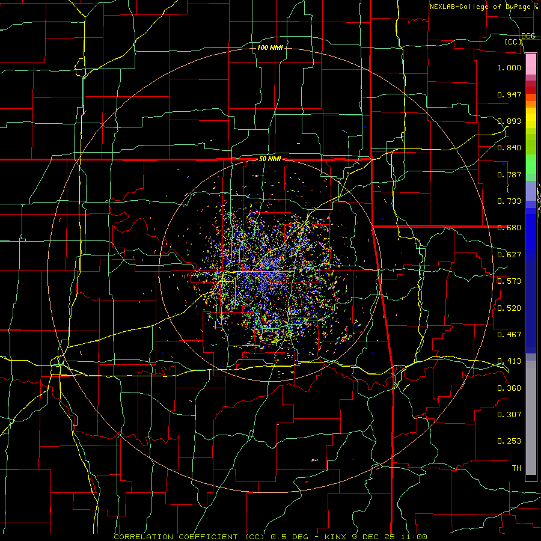Select the pink segment of the color bar

point(531,64)
